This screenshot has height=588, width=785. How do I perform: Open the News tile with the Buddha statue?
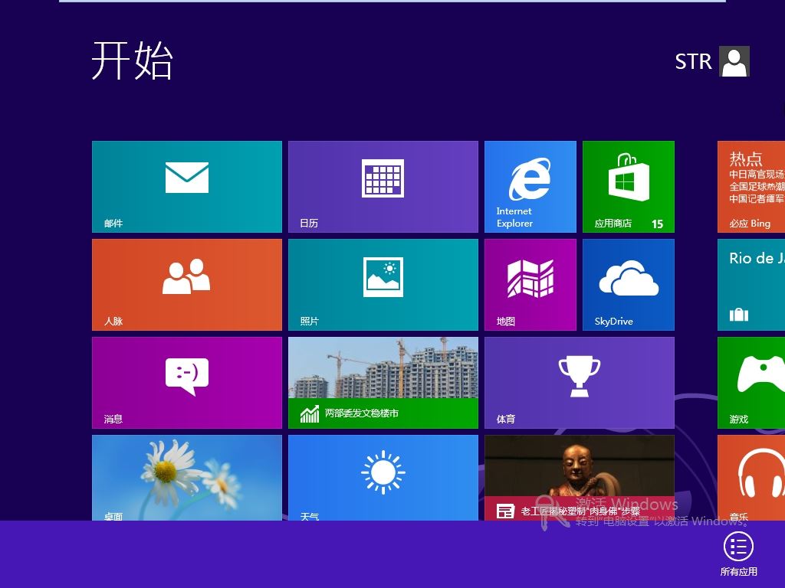pyautogui.click(x=580, y=478)
